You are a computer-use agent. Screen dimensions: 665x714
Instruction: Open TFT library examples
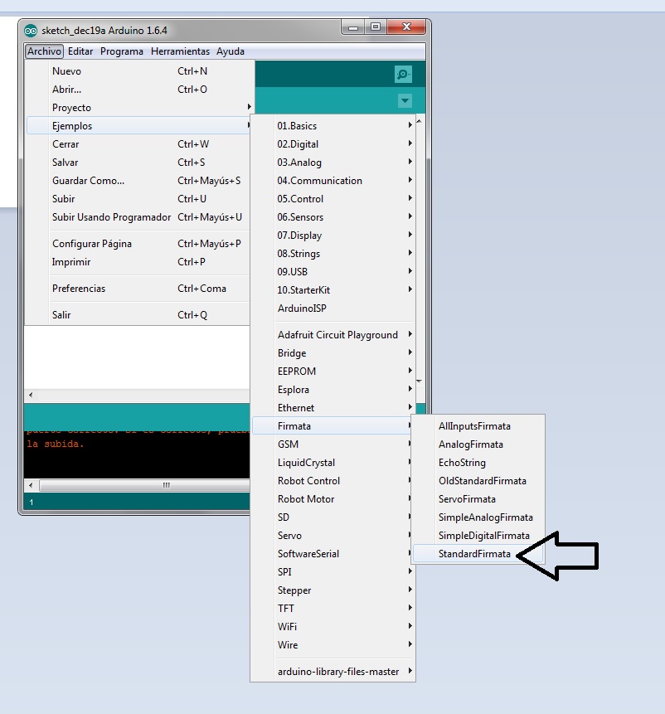pos(332,608)
